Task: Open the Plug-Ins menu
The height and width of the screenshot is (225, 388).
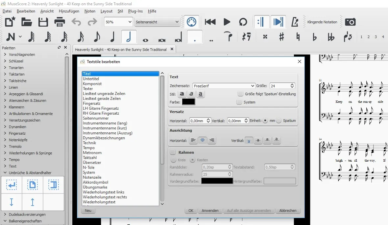Action: pyautogui.click(x=135, y=11)
